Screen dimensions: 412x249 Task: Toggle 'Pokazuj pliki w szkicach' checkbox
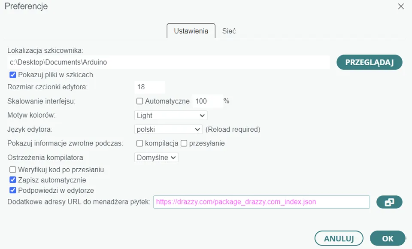[13, 75]
